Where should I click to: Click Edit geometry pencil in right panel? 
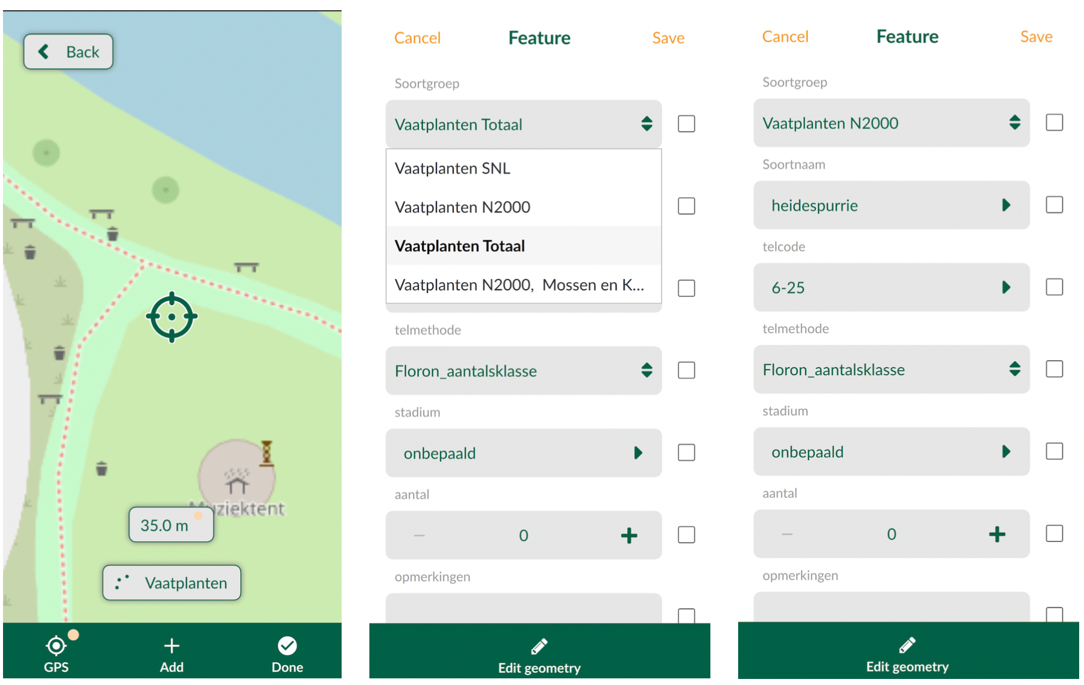point(907,646)
